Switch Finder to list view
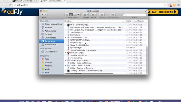This screenshot has height=102, width=181. (71, 15)
